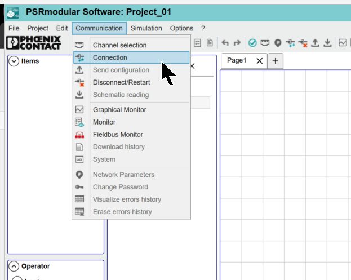Image resolution: width=351 pixels, height=280 pixels.
Task: Click System menu entry
Action: tap(131, 159)
